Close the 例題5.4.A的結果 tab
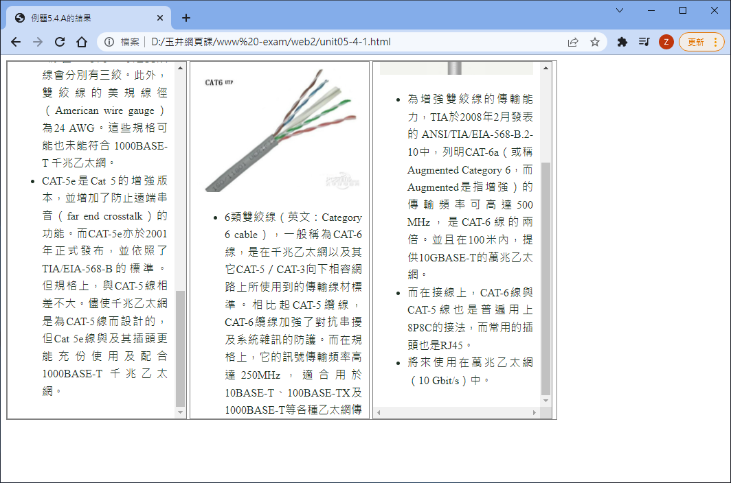The width and height of the screenshot is (731, 483). pyautogui.click(x=161, y=19)
